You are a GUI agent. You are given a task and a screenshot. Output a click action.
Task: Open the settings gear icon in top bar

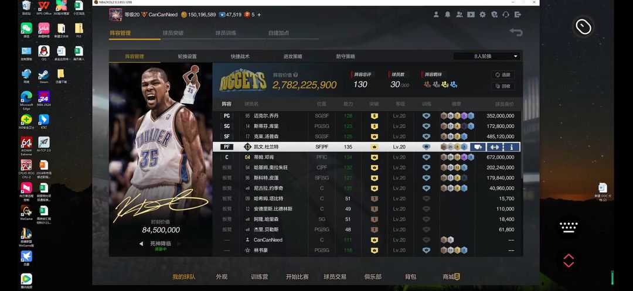coord(482,15)
